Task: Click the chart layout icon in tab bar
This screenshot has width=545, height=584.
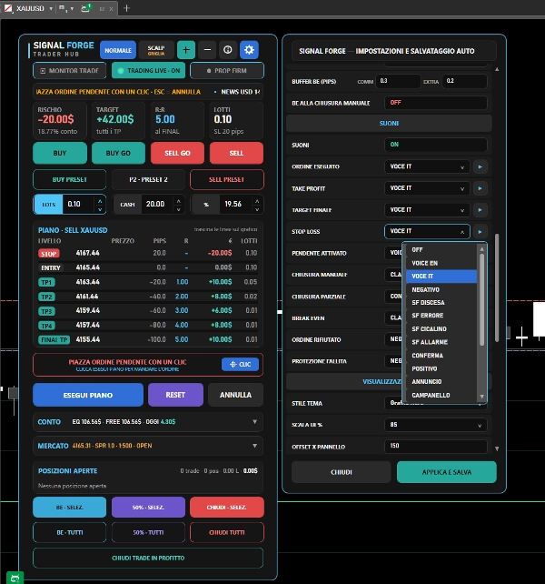Action: (x=63, y=8)
